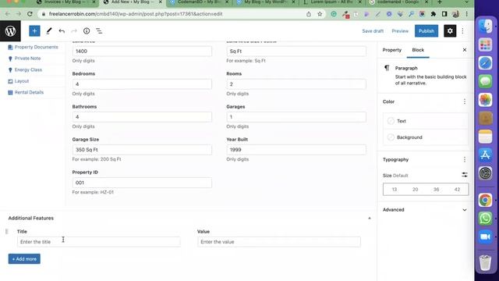Select font size 13
Viewport: 499px width, 281px height.
[395, 189]
